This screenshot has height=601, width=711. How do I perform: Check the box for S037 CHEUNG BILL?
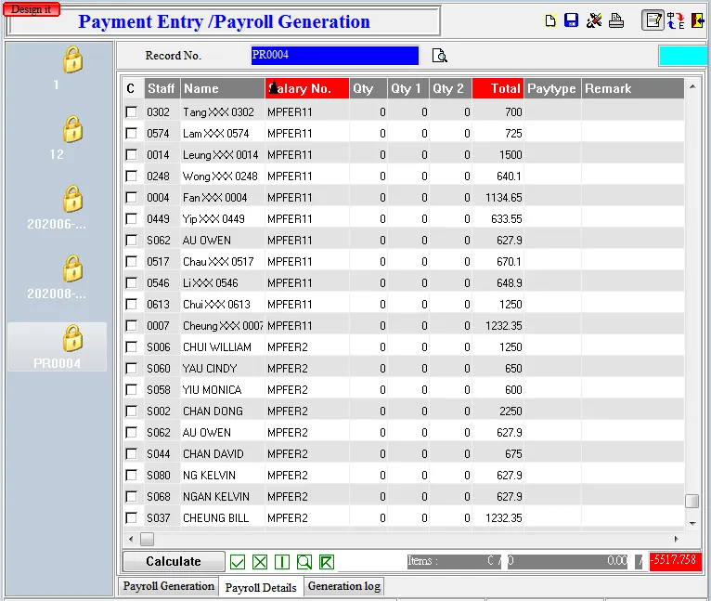click(x=132, y=518)
